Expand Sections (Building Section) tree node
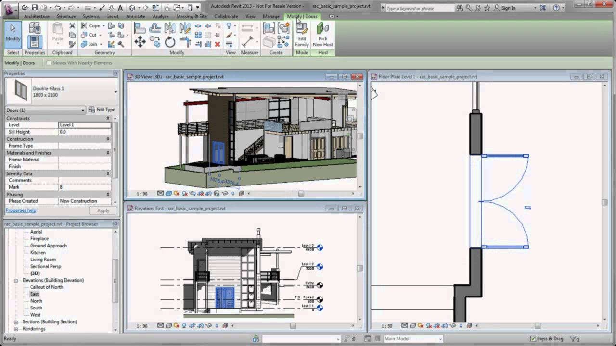Screen dimensions: 616x346 tap(16, 322)
